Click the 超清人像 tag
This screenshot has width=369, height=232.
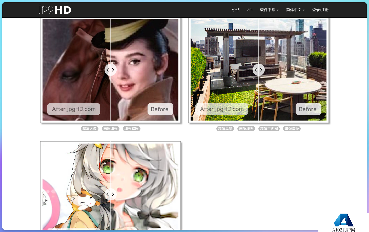pyautogui.click(x=90, y=129)
